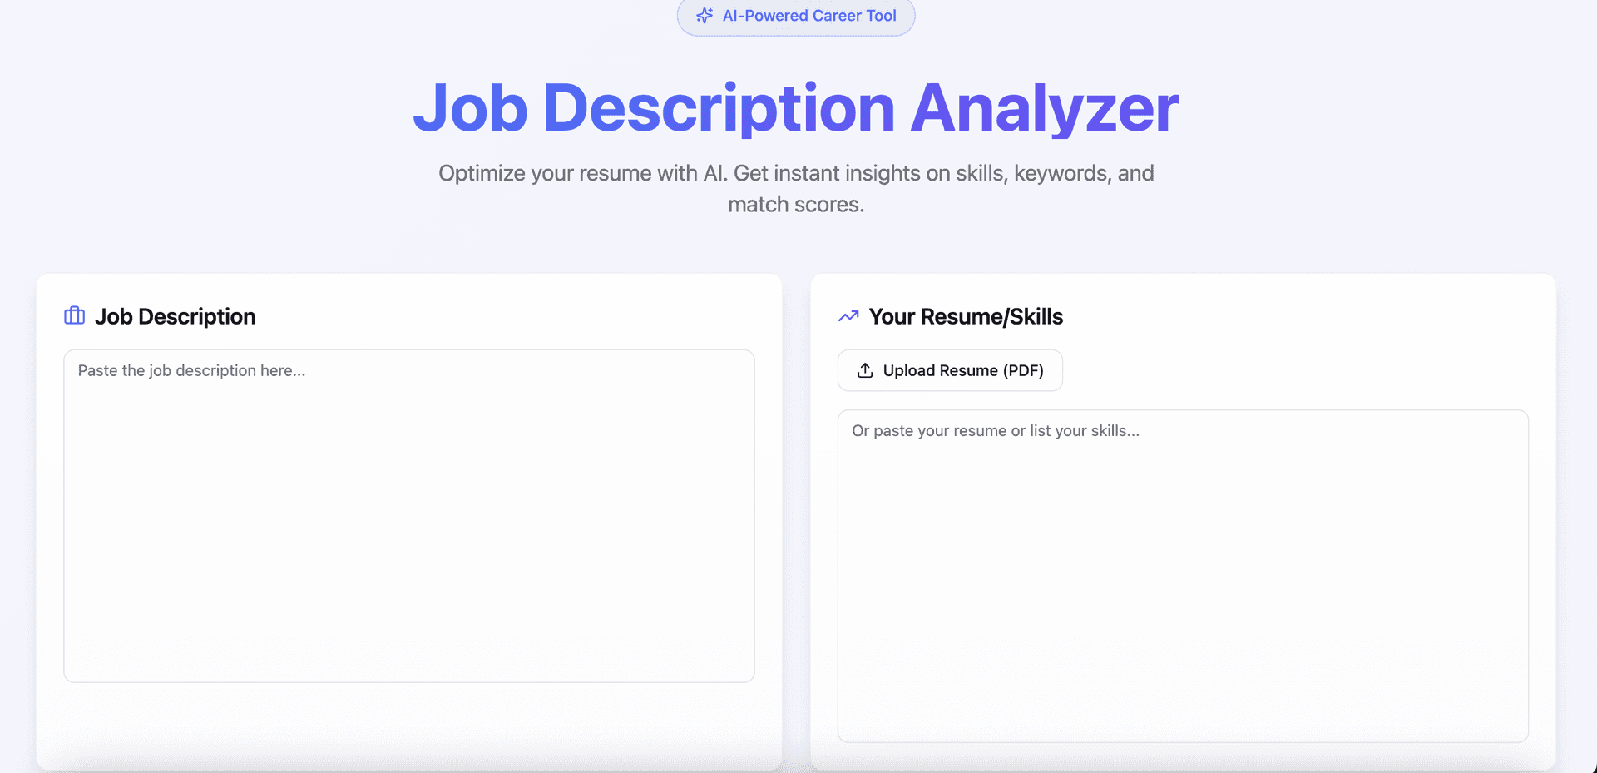Click the briefcase icon beside Job Description
The image size is (1597, 773).
click(x=74, y=315)
